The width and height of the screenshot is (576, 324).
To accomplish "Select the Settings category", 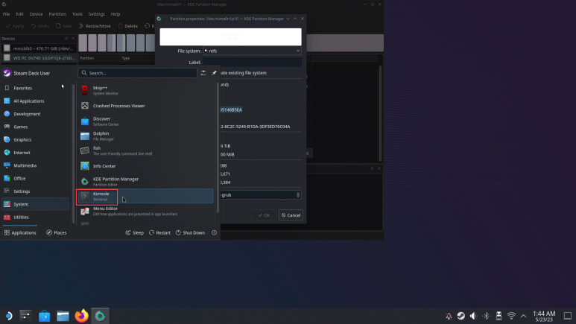I will [x=35, y=191].
